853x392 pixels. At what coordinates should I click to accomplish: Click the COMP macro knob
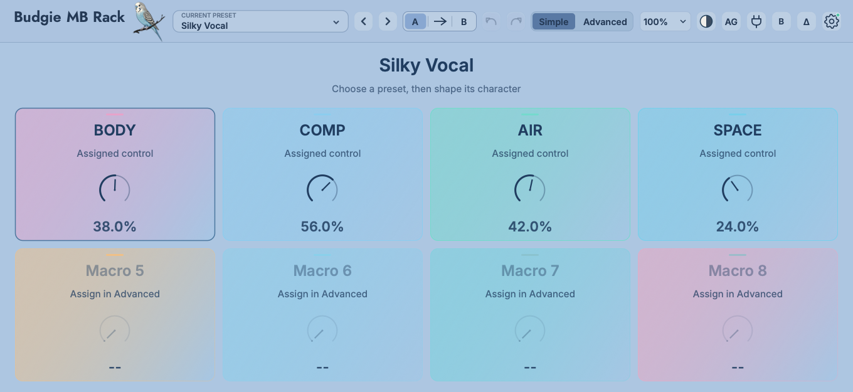pyautogui.click(x=322, y=189)
